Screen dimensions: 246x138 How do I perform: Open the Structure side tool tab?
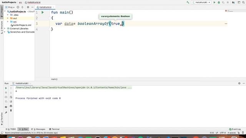point(2,27)
